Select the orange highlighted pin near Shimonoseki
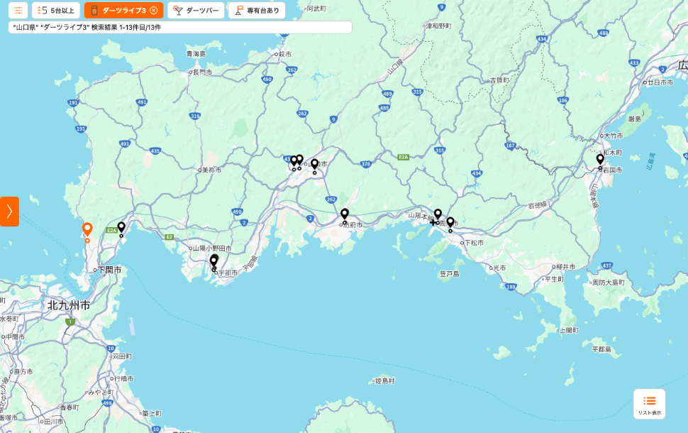The width and height of the screenshot is (688, 433). click(87, 229)
